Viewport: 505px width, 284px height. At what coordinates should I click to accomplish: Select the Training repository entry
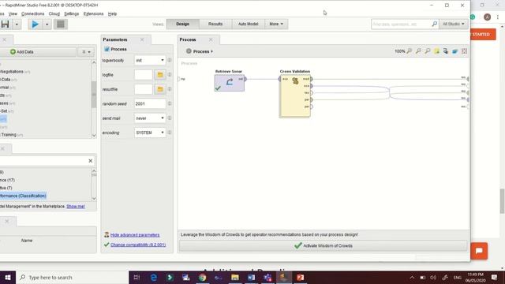pyautogui.click(x=11, y=135)
